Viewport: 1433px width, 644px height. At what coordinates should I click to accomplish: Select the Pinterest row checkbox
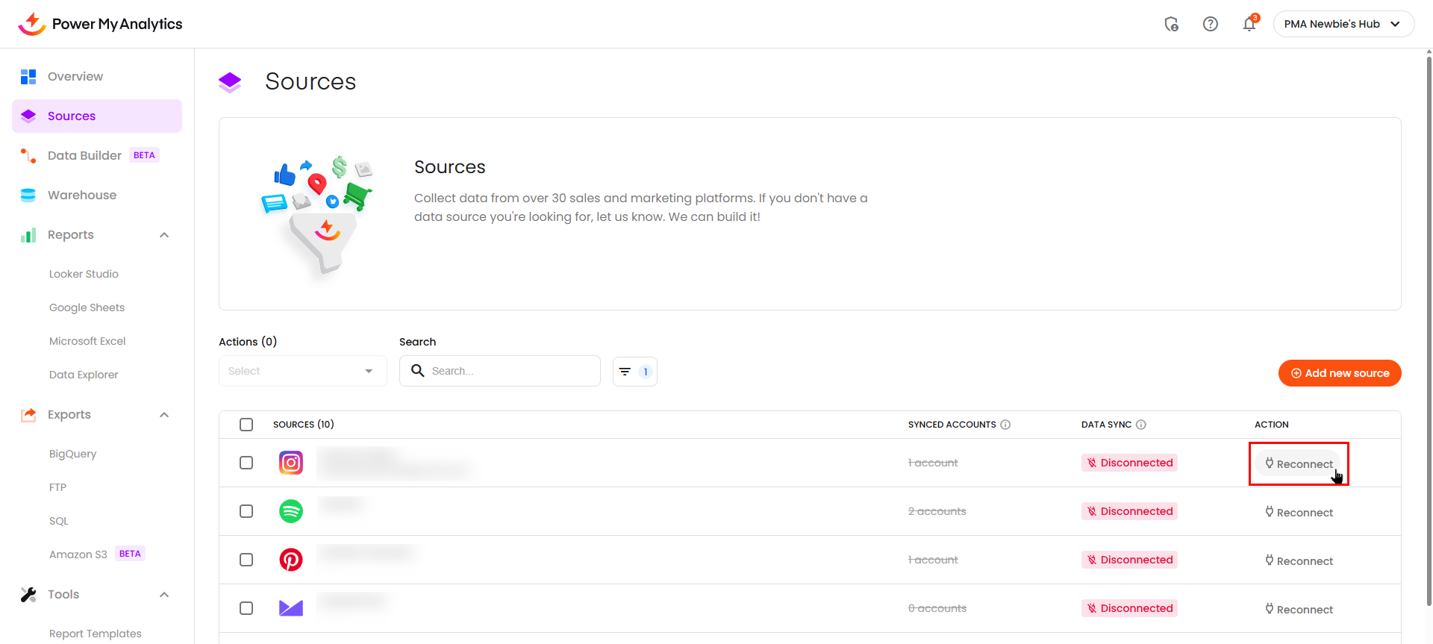pos(246,560)
